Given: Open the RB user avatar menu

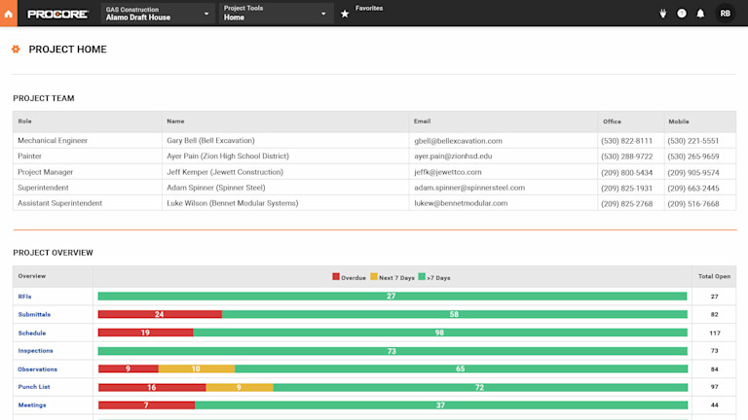Looking at the screenshot, I should point(725,14).
